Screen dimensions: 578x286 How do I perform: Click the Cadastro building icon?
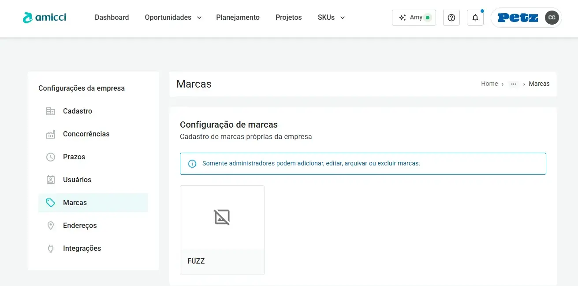(51, 111)
